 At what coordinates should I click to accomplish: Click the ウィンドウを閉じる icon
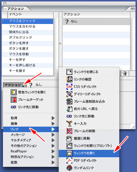tap(69, 72)
